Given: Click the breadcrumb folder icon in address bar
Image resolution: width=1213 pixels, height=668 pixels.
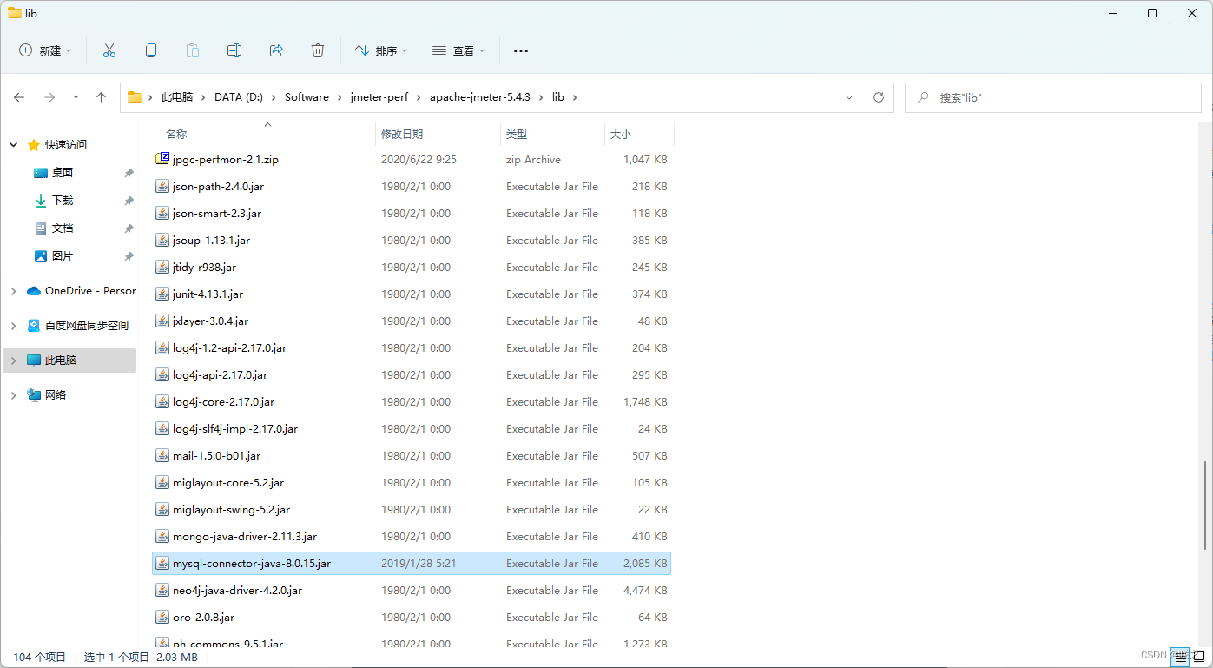Looking at the screenshot, I should click(135, 97).
